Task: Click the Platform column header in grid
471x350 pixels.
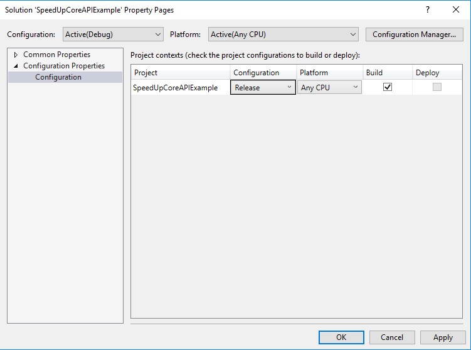Action: (329, 72)
